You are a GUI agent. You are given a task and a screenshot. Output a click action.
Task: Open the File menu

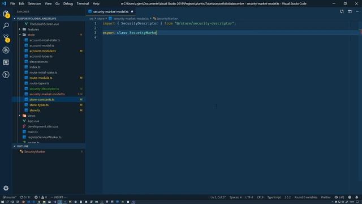click(12, 4)
